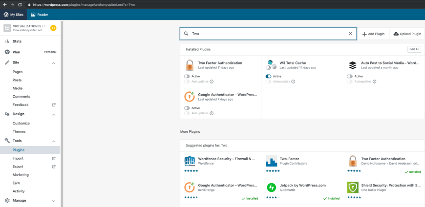Viewport: 425px width, 207px height.
Task: Toggle Autoupdates for Two Factor Authentication
Action: tap(187, 82)
